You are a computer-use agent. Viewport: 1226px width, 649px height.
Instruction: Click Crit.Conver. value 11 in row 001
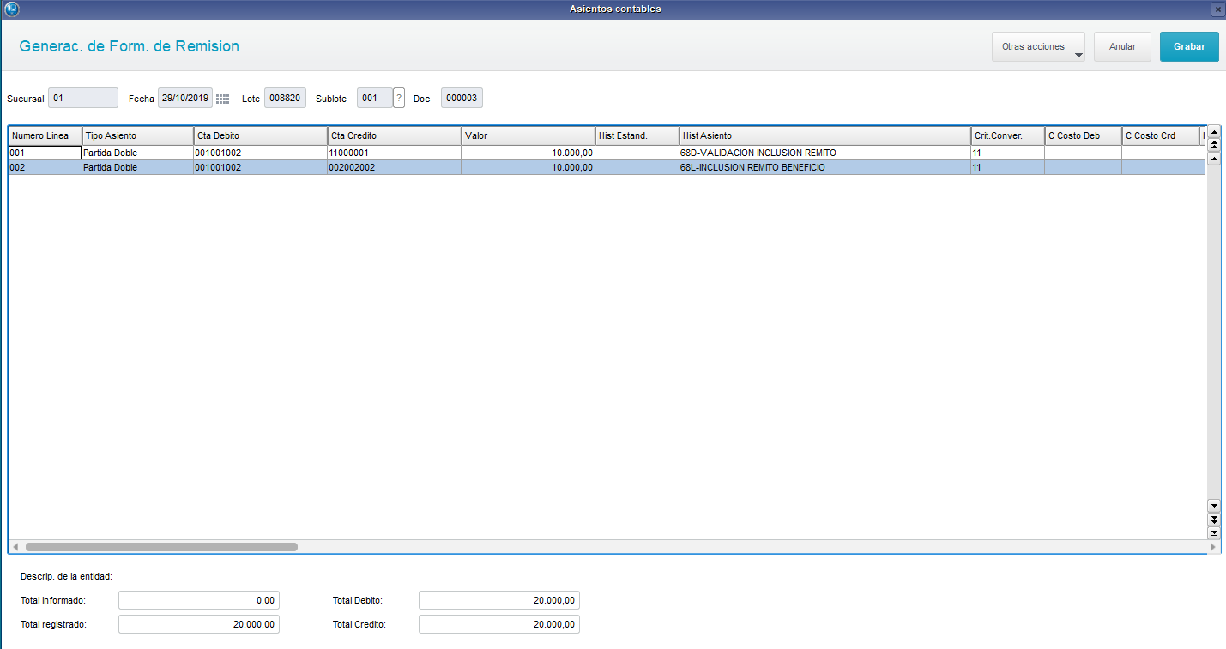pos(1008,153)
